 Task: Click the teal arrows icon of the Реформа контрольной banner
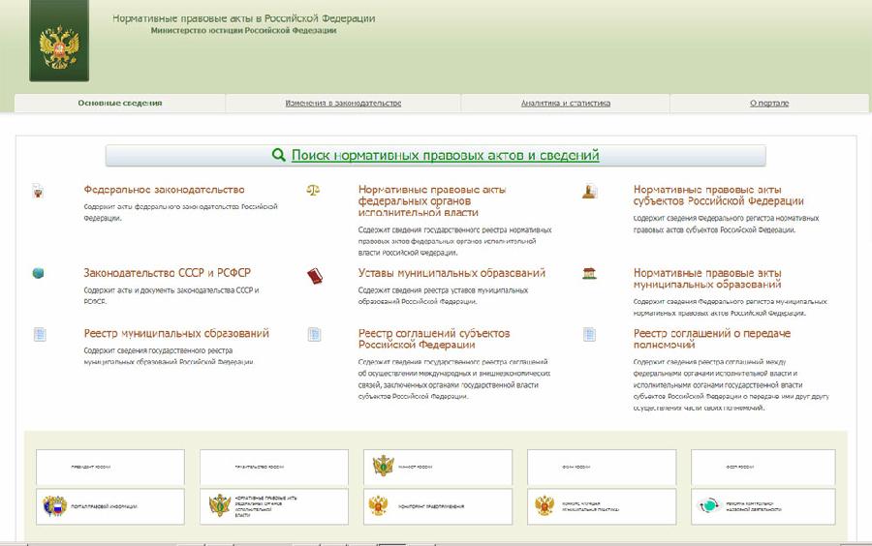pos(708,505)
